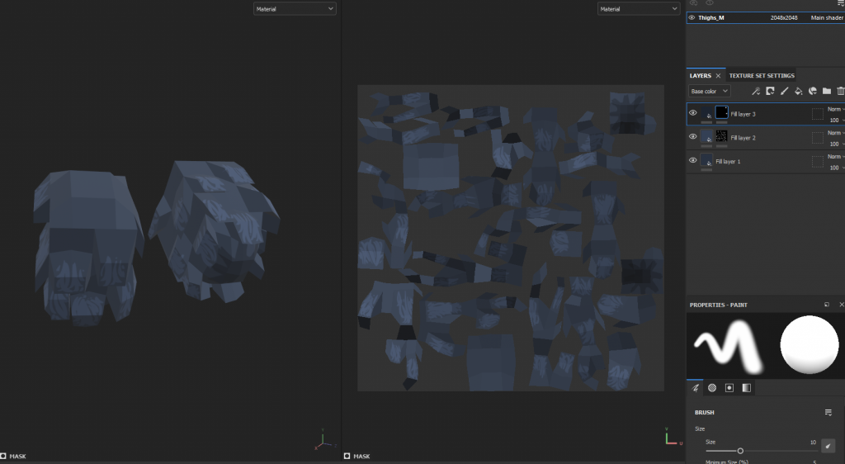Click MASK indicator icon in 3D viewport
This screenshot has width=845, height=464.
[3, 456]
